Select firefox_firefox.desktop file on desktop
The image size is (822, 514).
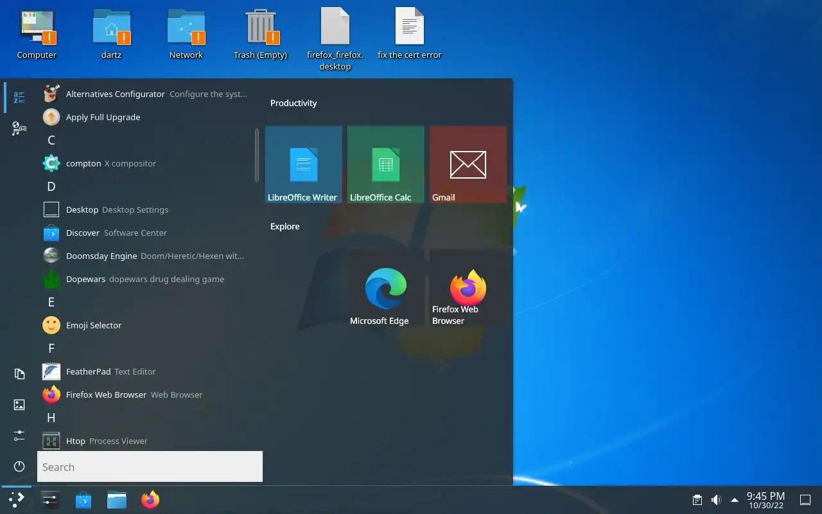click(x=335, y=39)
